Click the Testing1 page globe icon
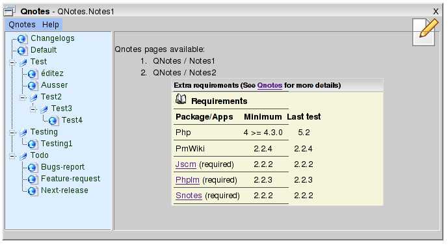Viewport: 448px width, 245px height. [33, 144]
